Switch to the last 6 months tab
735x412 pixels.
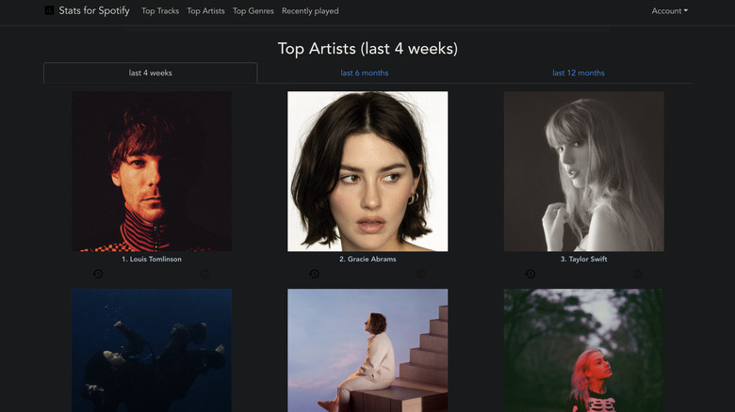(364, 72)
